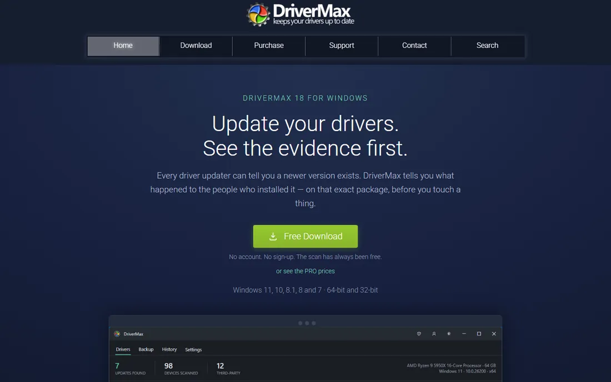Click the green Free Download button

pyautogui.click(x=305, y=237)
